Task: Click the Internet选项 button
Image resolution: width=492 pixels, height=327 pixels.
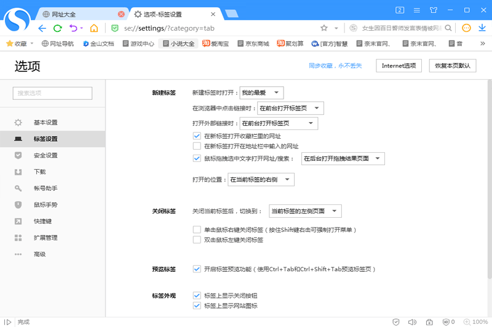Action: pyautogui.click(x=399, y=65)
